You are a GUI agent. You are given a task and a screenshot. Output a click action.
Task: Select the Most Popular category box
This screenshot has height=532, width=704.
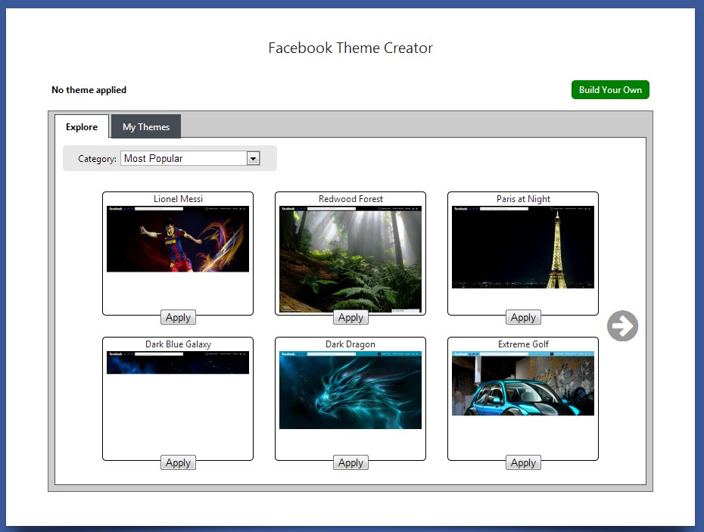pos(190,158)
